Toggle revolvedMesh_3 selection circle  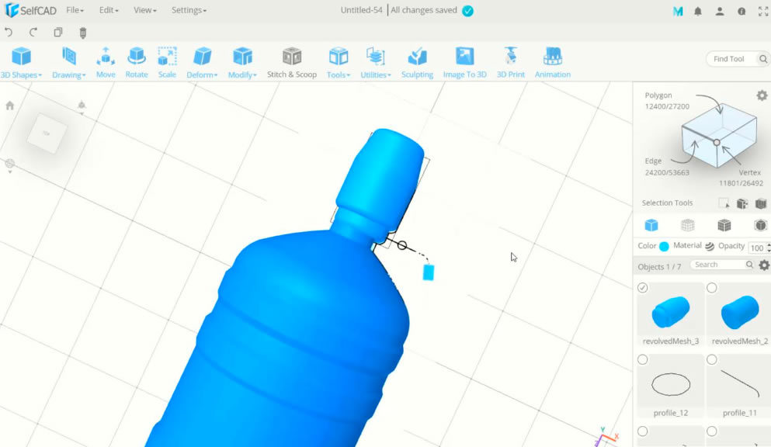pyautogui.click(x=642, y=288)
